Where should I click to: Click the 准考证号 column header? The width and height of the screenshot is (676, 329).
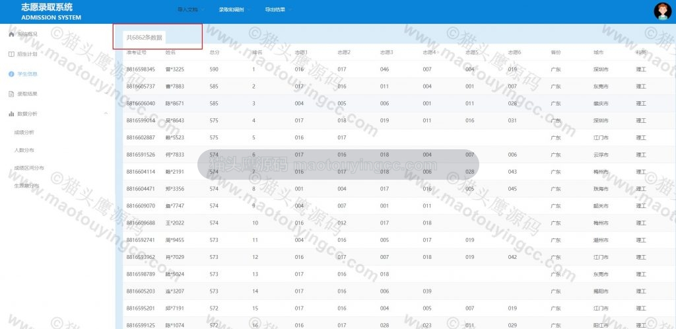tap(136, 52)
